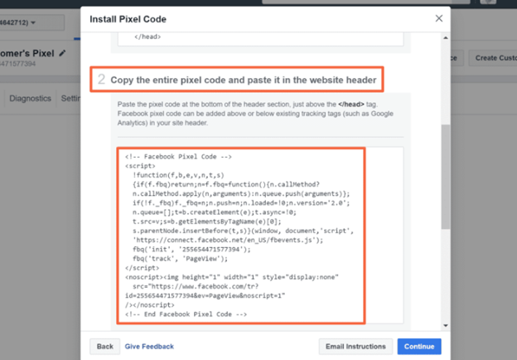Click the pixel name text behind dialog
This screenshot has height=360, width=517.
coord(27,53)
